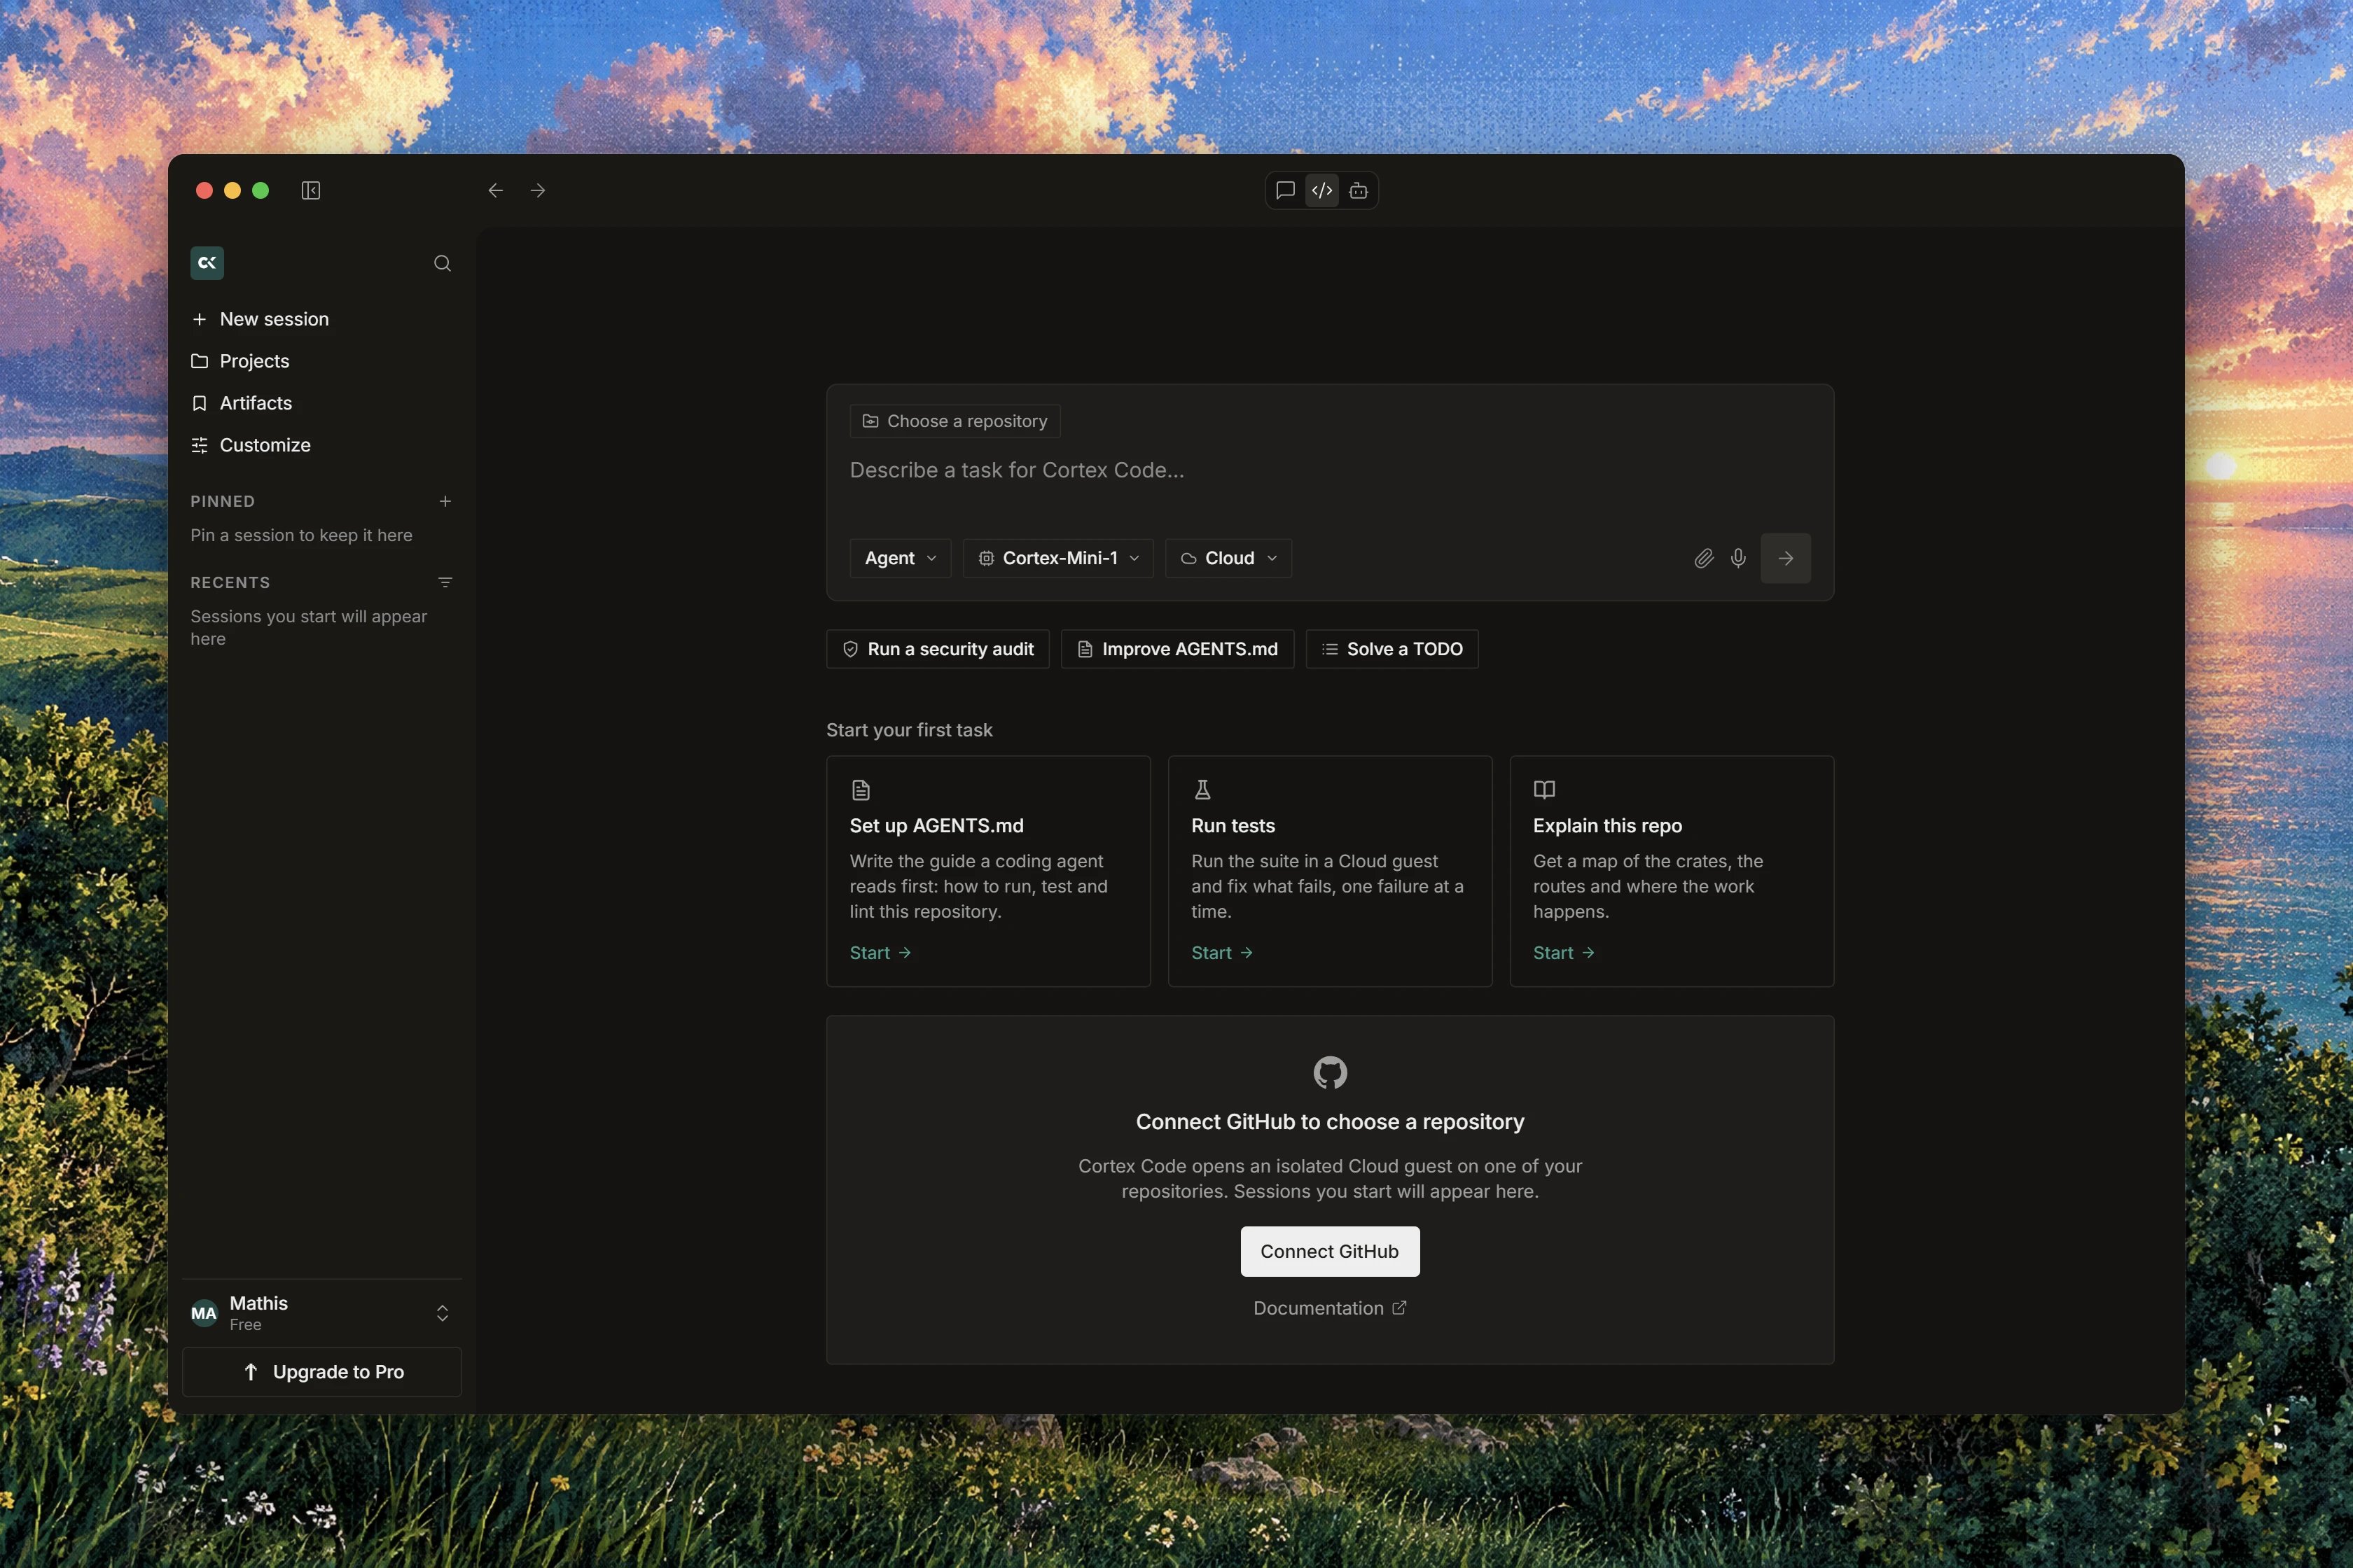Submit the task with the send arrow
Screen dimensions: 2353x1568
[x=1786, y=558]
